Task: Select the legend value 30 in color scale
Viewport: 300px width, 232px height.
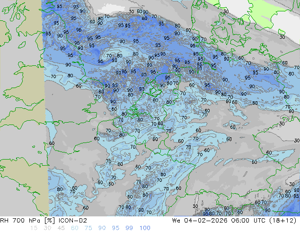Action: [47, 228]
